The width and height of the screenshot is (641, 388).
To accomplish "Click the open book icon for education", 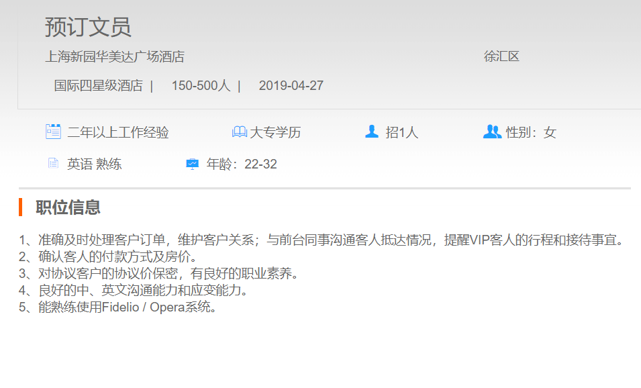I will coord(239,132).
